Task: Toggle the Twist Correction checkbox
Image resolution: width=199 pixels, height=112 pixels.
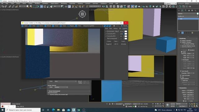Action: (x=181, y=75)
